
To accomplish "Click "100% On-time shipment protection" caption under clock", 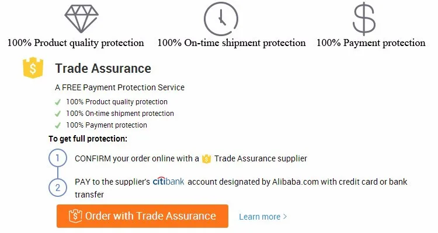I will (231, 43).
